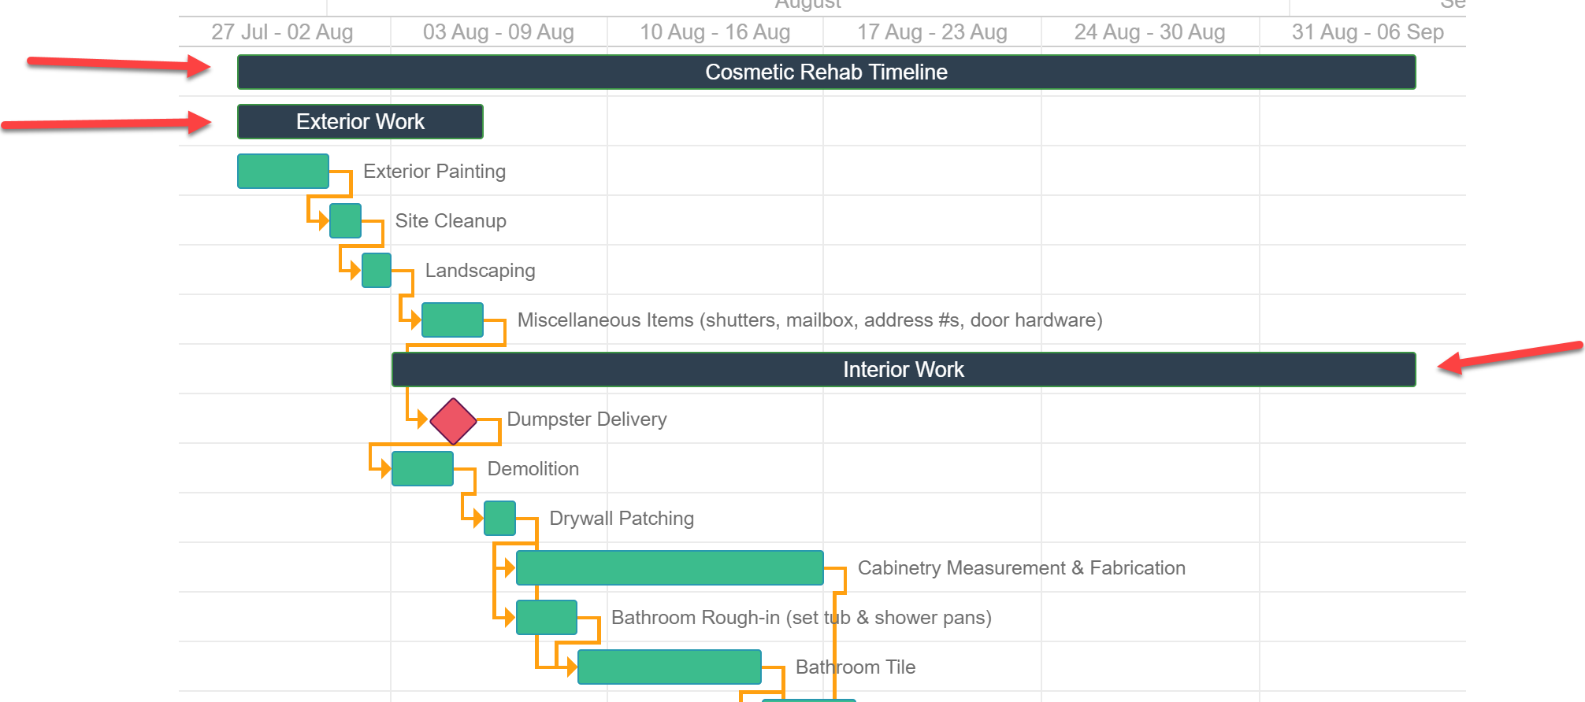Click the Exterior Painting task bar
The width and height of the screenshot is (1585, 702).
283,172
